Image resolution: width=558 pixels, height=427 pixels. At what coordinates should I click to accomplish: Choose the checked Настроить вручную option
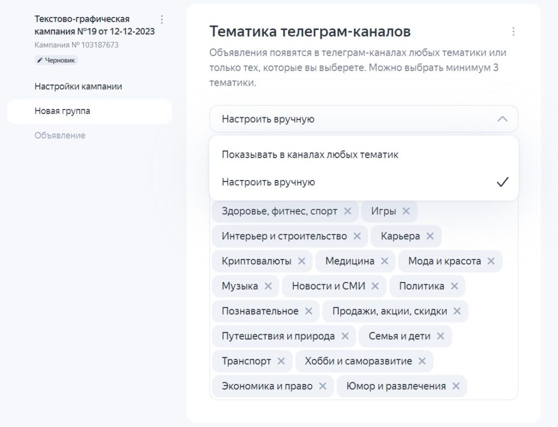pos(268,182)
